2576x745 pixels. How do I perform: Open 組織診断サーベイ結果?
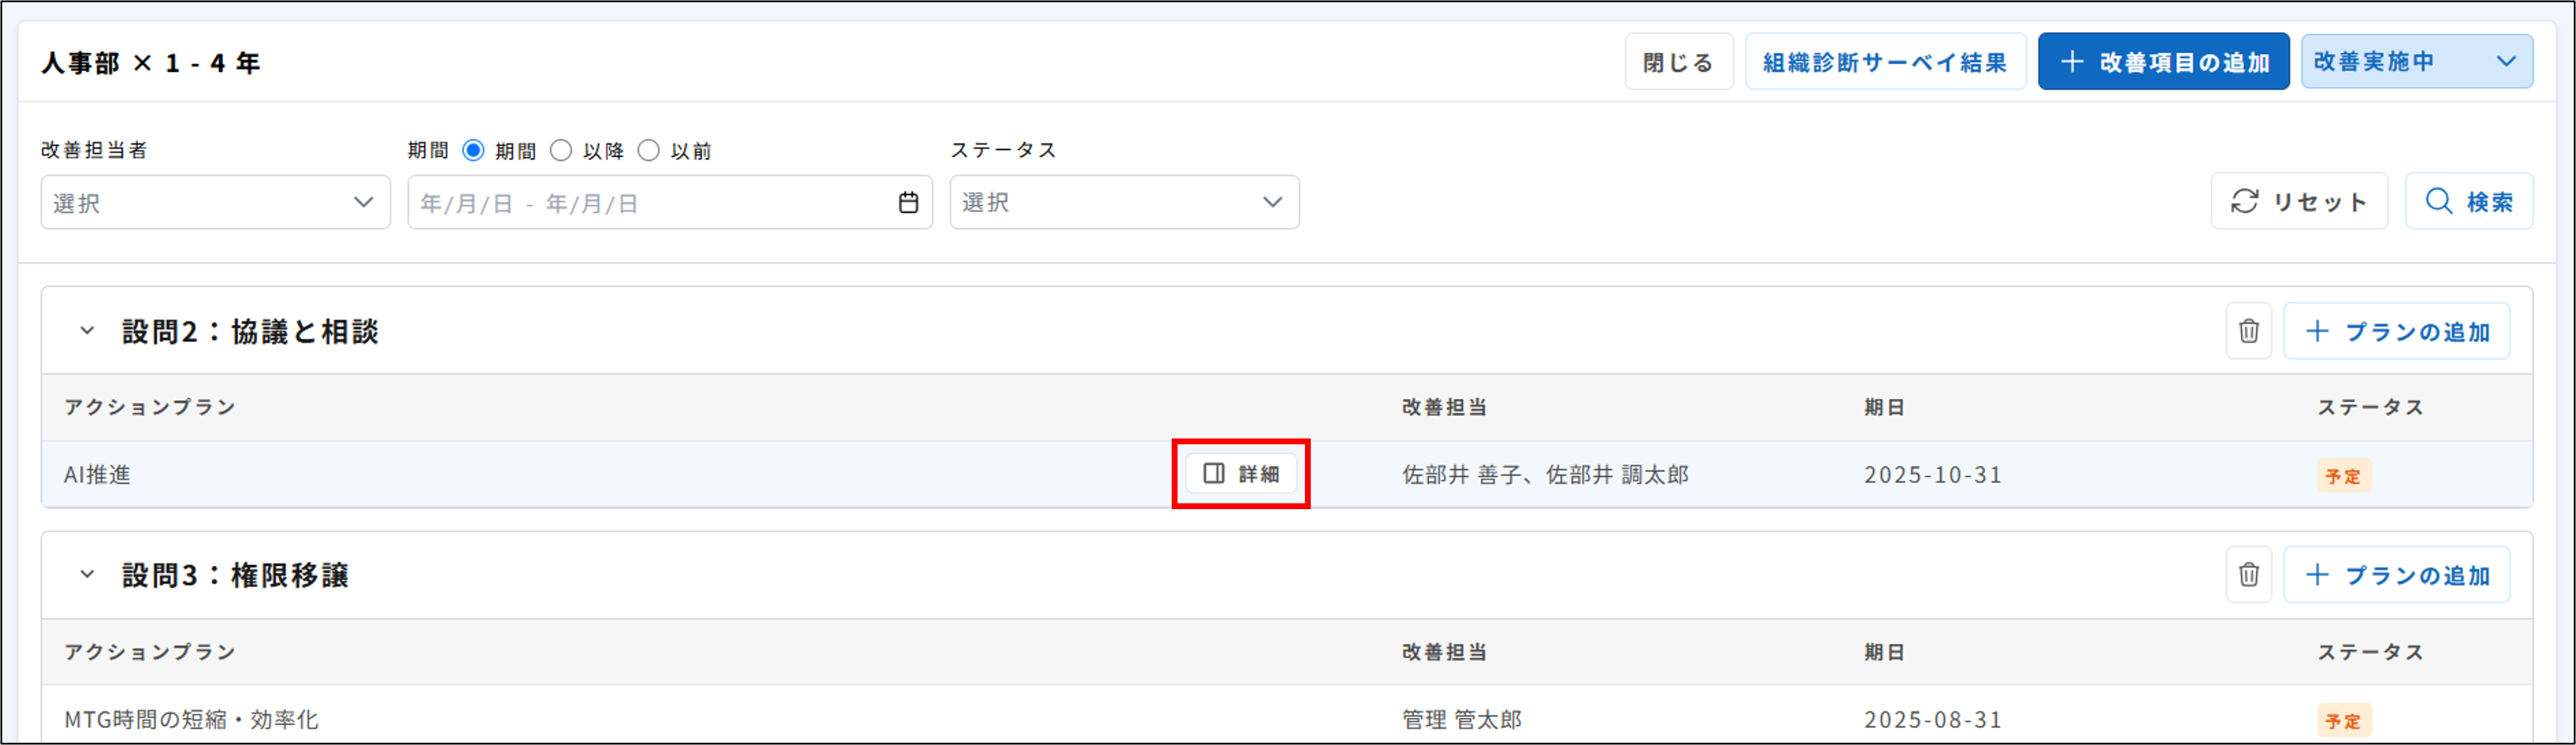[1885, 62]
